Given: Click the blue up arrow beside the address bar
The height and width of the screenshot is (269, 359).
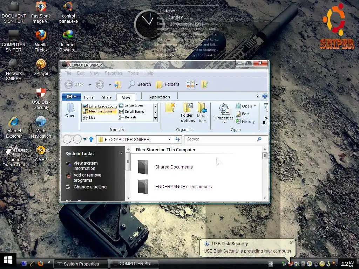Looking at the screenshot, I should (91, 139).
